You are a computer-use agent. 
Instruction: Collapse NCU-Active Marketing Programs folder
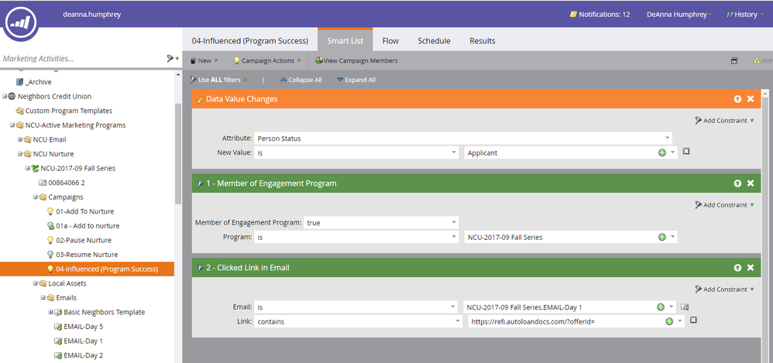click(x=12, y=125)
